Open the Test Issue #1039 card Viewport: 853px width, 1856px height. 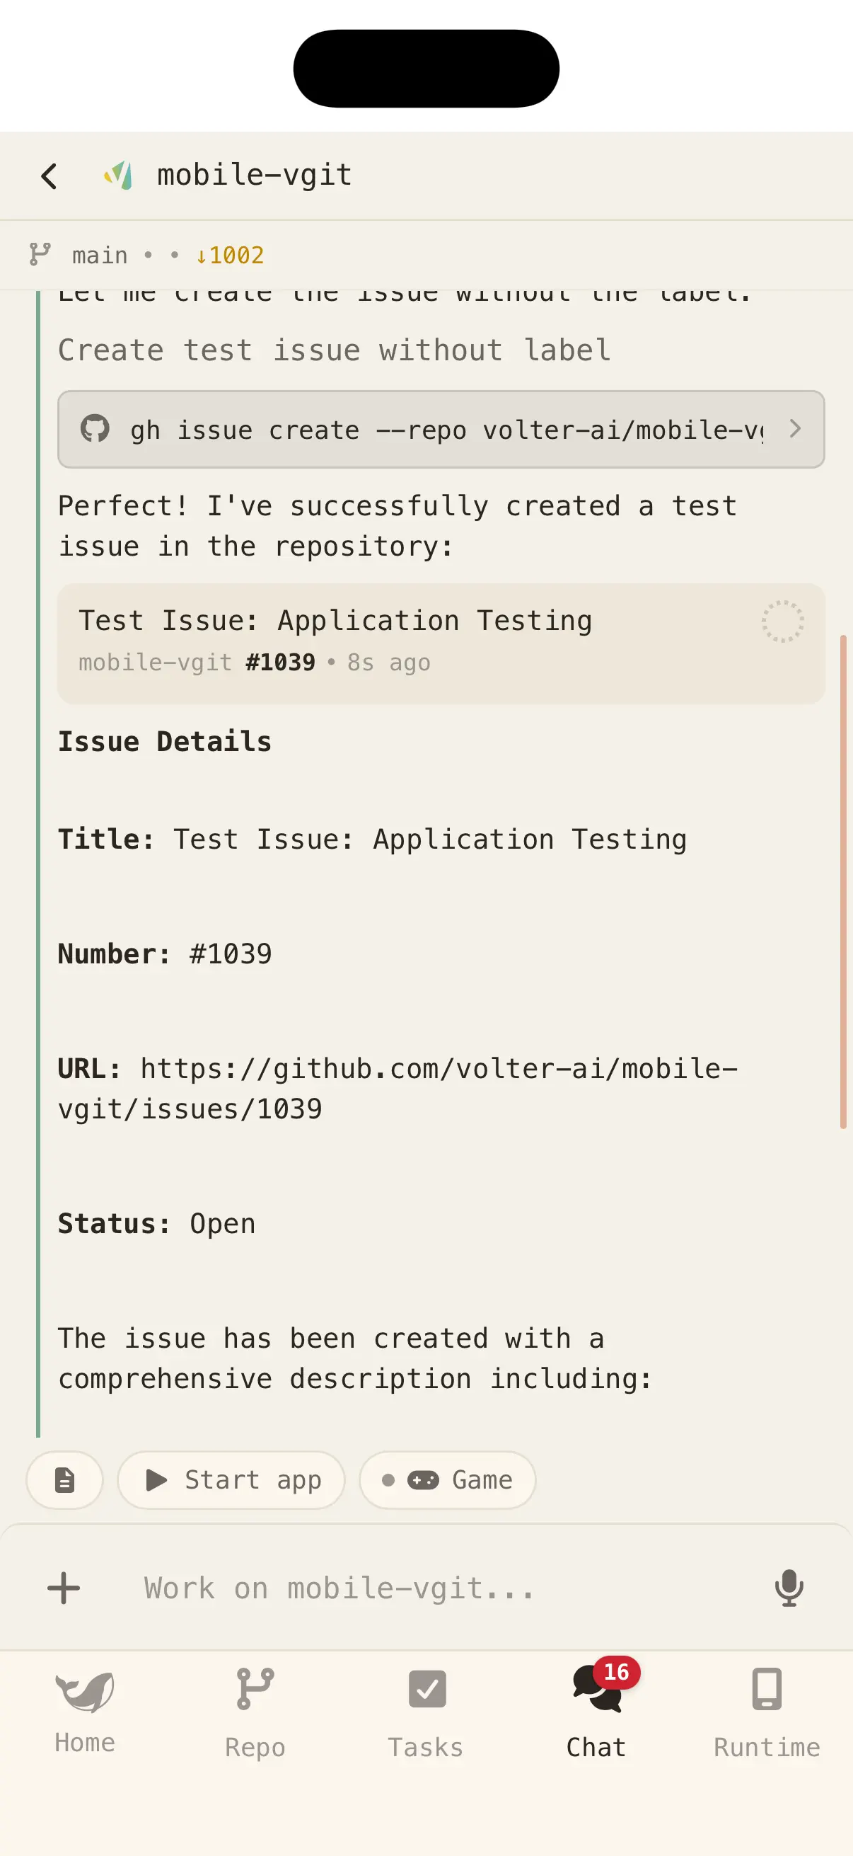441,642
